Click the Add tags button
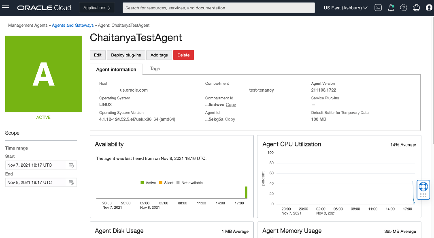Screen dimensions: 434x238 159,55
